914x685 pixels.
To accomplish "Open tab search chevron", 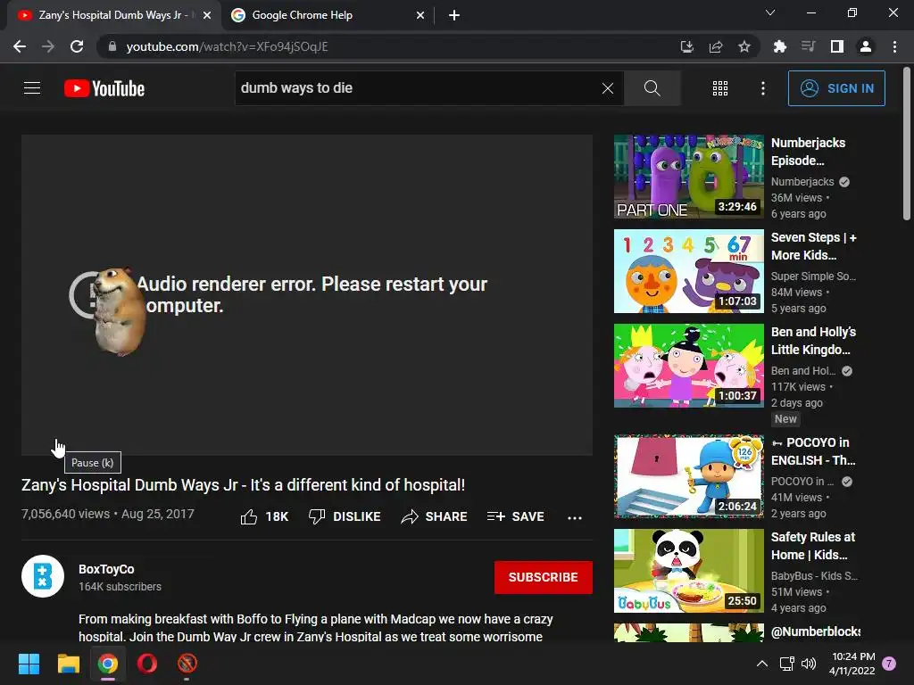I will pos(770,12).
